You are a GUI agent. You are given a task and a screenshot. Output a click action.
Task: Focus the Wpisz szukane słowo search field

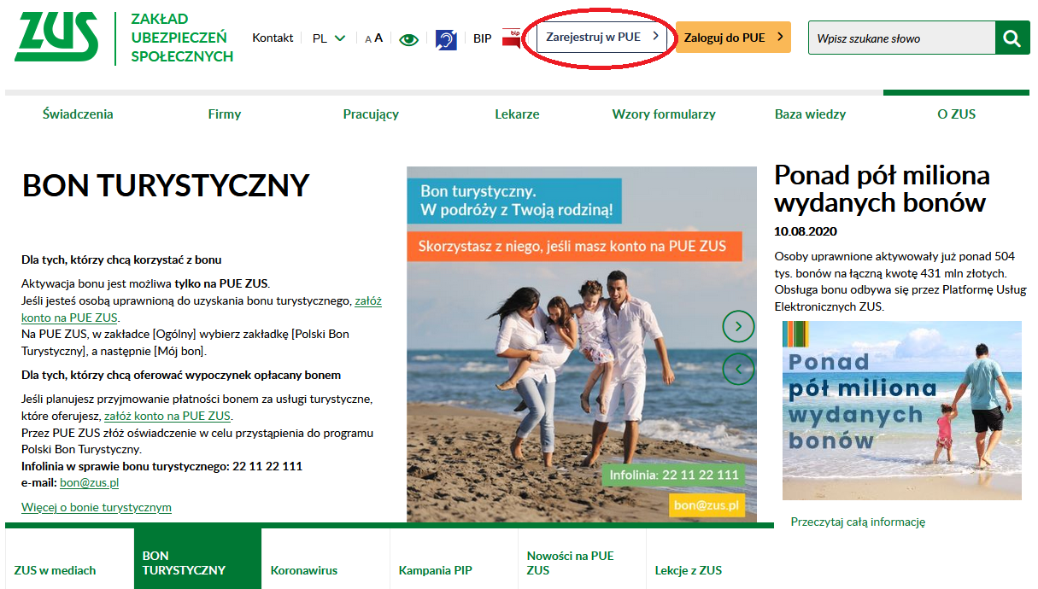pyautogui.click(x=901, y=38)
